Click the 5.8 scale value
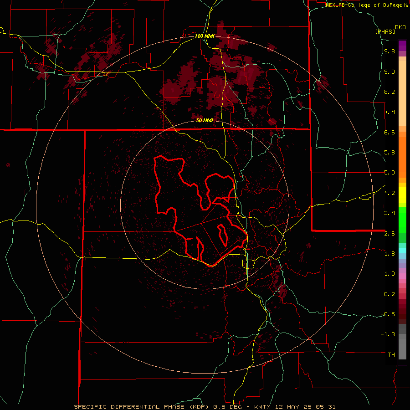The image size is (410, 410). (x=389, y=153)
